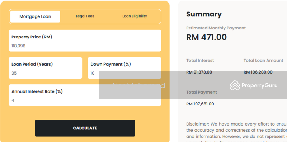Click the Summary heading
Screen dimensions: 287x142
204,14
